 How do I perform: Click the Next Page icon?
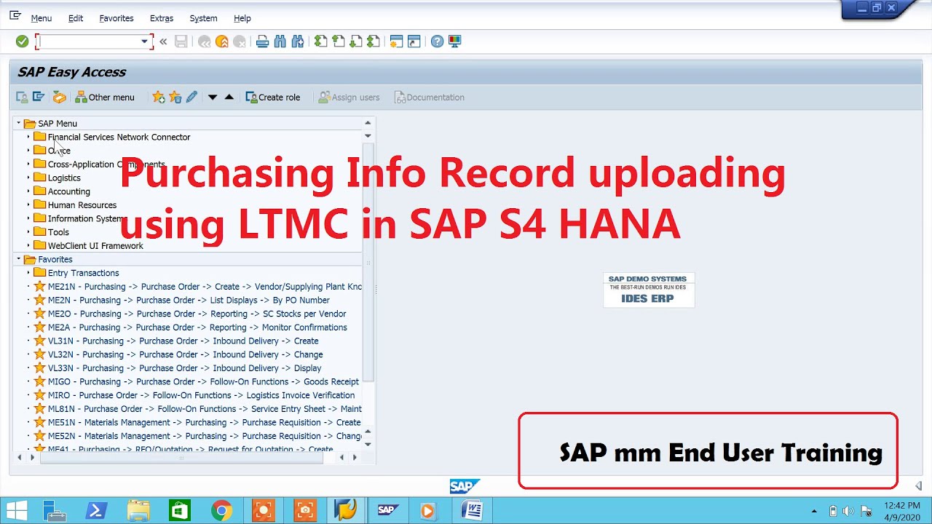coord(356,41)
